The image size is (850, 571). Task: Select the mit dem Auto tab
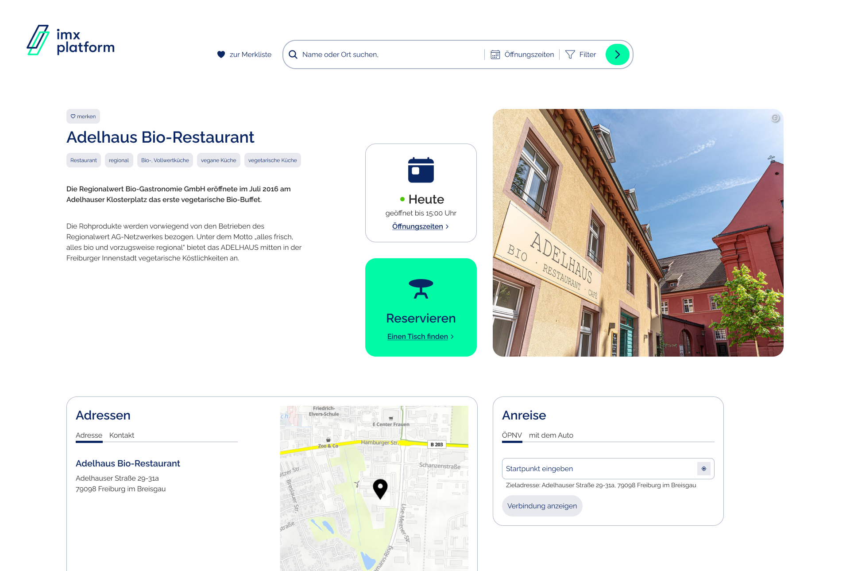click(x=551, y=435)
